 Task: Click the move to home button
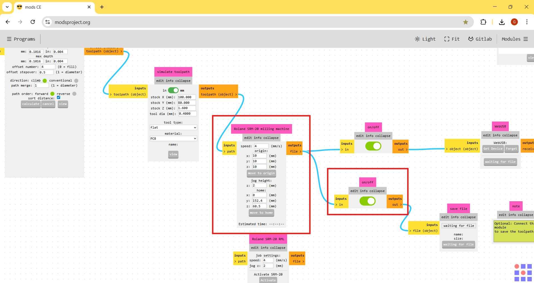click(261, 213)
